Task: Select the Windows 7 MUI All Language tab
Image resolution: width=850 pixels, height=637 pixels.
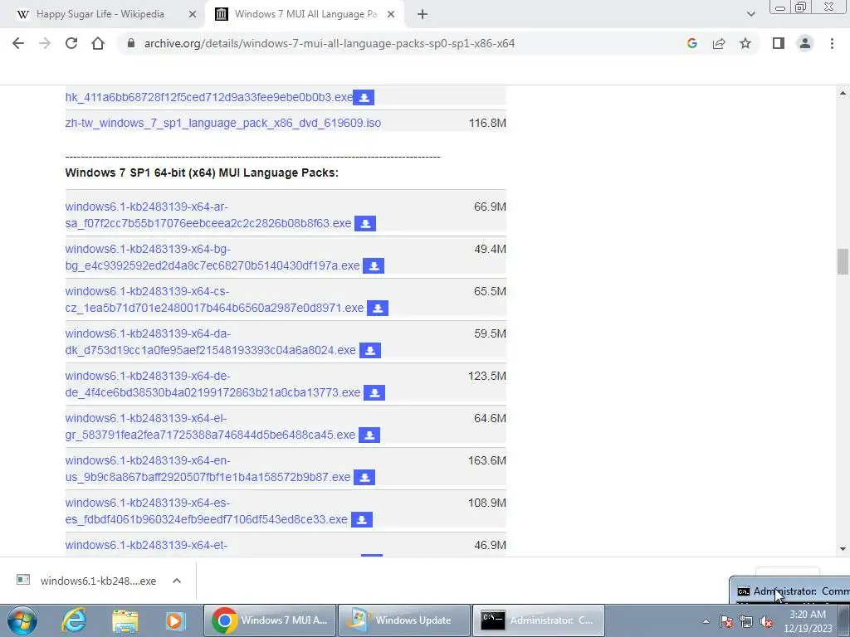Action: (x=305, y=14)
